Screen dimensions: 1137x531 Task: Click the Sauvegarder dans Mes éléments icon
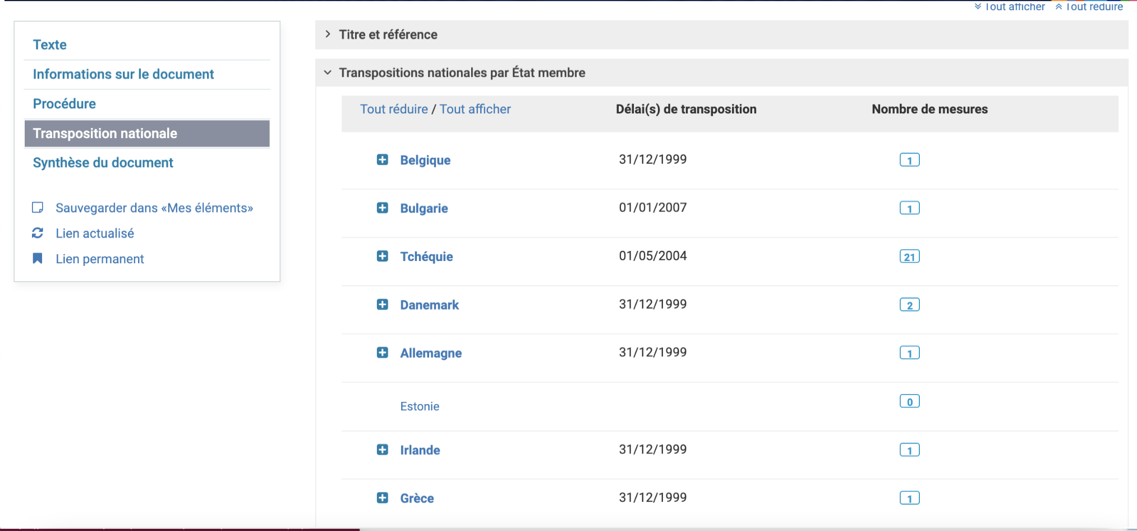38,208
